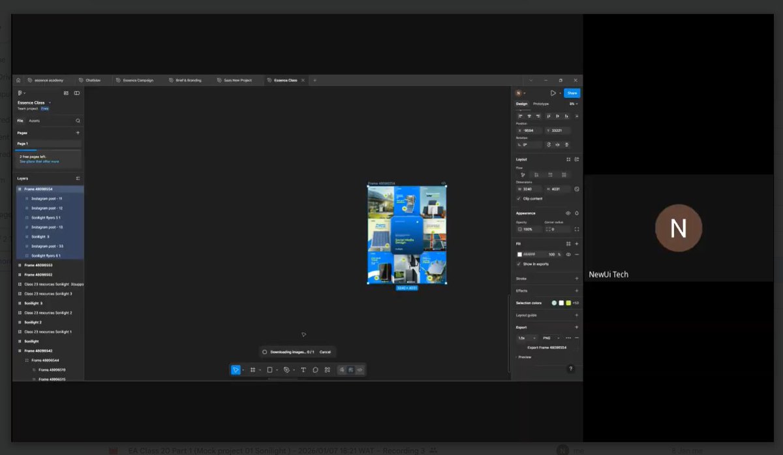
Task: Open See plans that offer more link
Action: [x=39, y=161]
